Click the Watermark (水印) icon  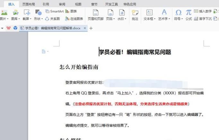coord(122,12)
